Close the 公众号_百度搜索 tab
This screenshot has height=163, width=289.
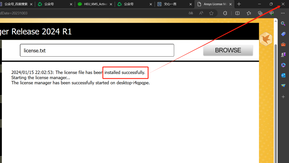[x=31, y=4]
